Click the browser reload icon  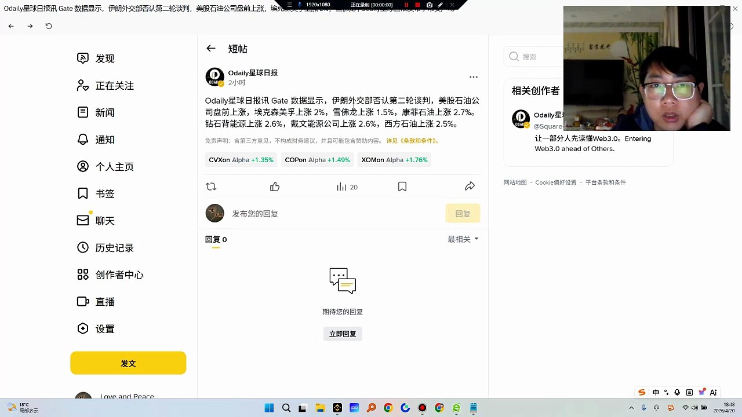tap(49, 26)
